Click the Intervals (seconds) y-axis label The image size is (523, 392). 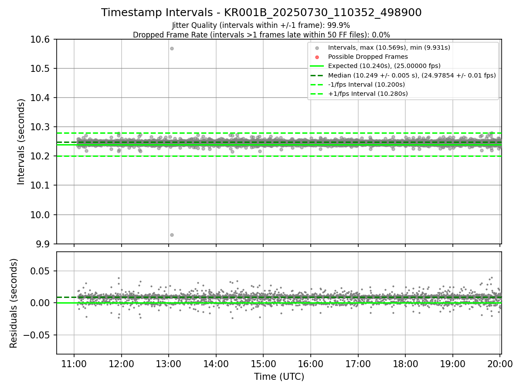(x=21, y=142)
